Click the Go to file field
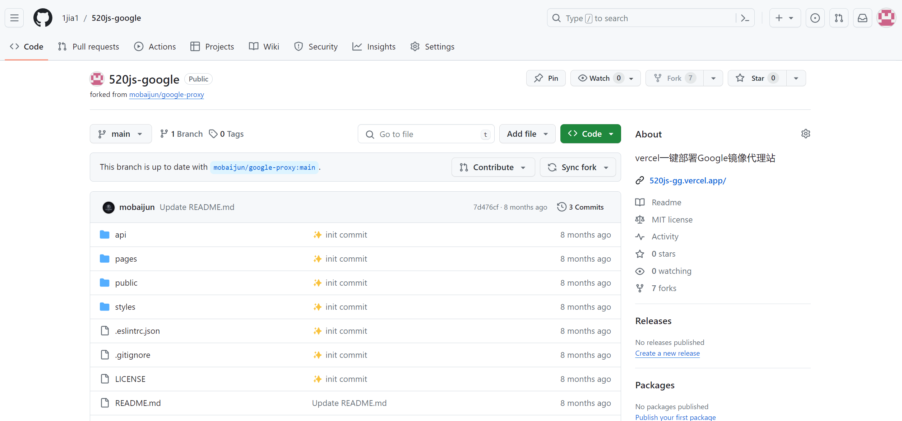The width and height of the screenshot is (902, 421). tap(426, 134)
